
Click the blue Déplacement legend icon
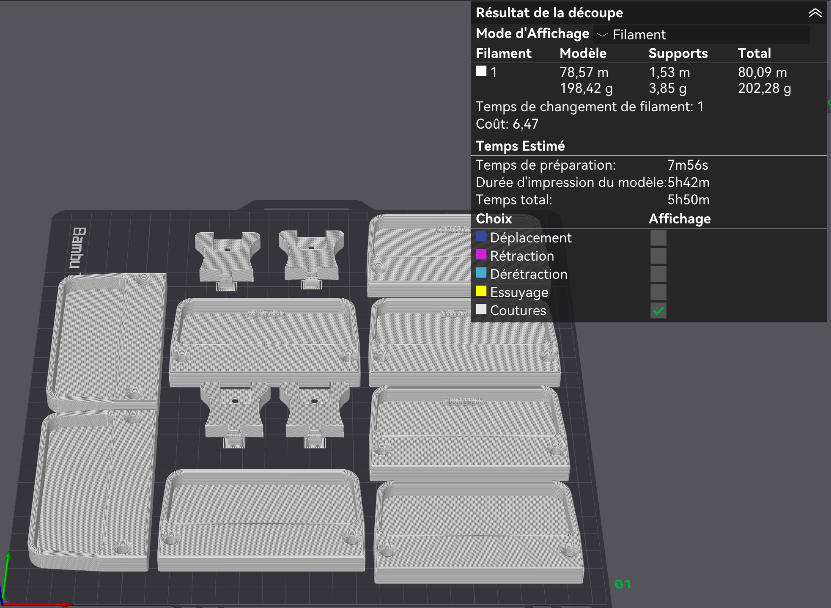click(x=481, y=237)
